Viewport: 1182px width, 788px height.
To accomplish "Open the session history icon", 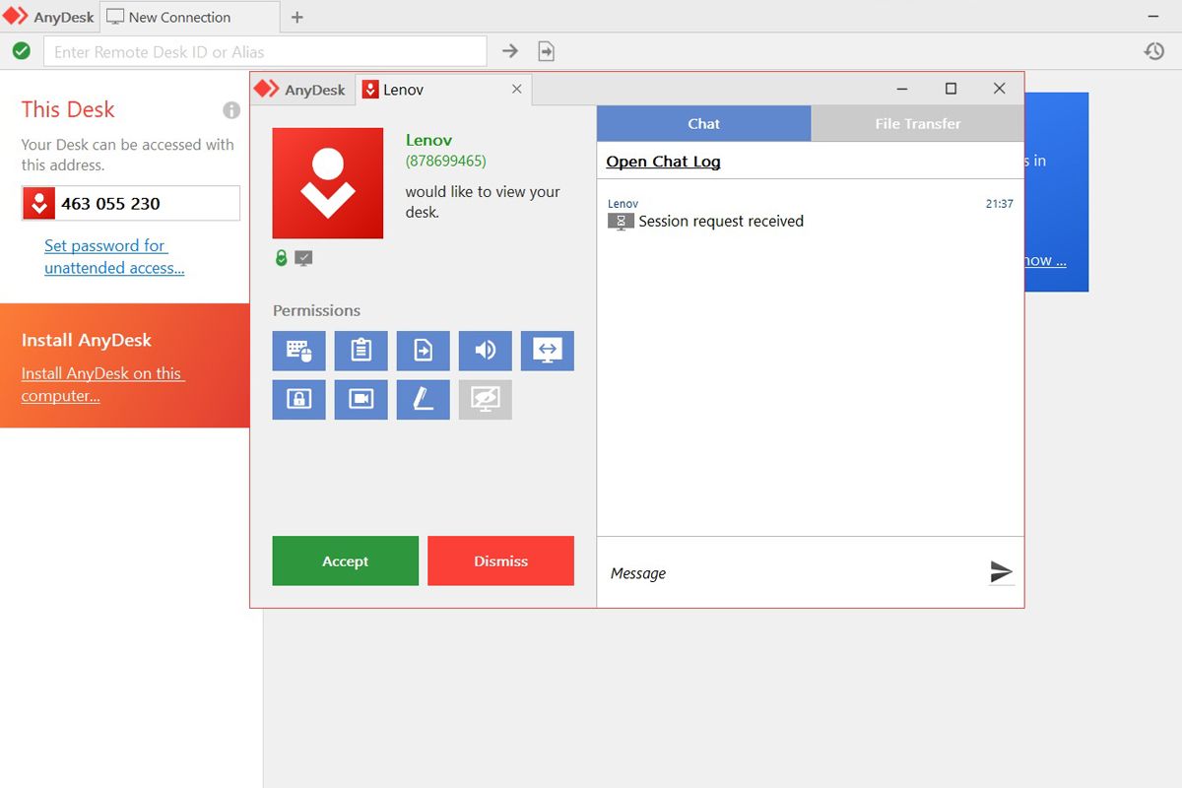I will [x=1154, y=51].
